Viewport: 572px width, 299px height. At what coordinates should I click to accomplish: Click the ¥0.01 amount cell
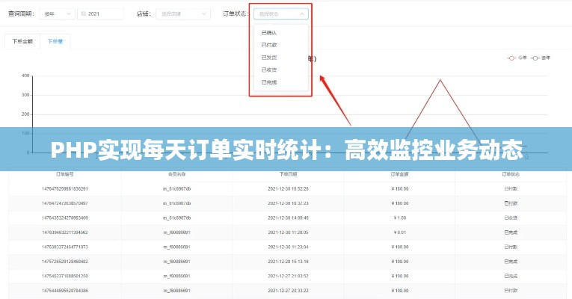pyautogui.click(x=400, y=232)
